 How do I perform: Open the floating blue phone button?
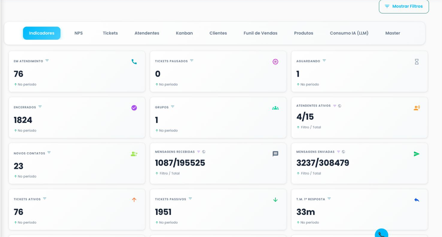[x=381, y=233]
